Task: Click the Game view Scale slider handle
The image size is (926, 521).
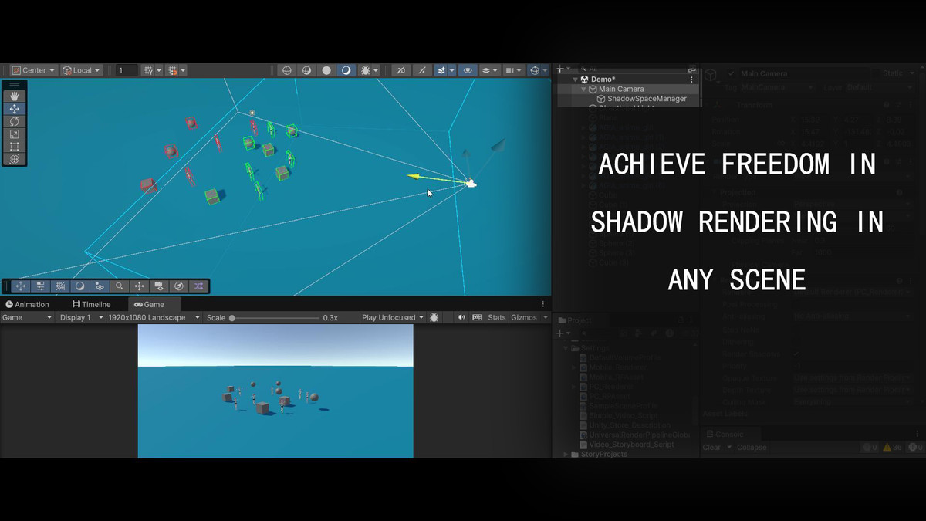Action: click(x=231, y=317)
